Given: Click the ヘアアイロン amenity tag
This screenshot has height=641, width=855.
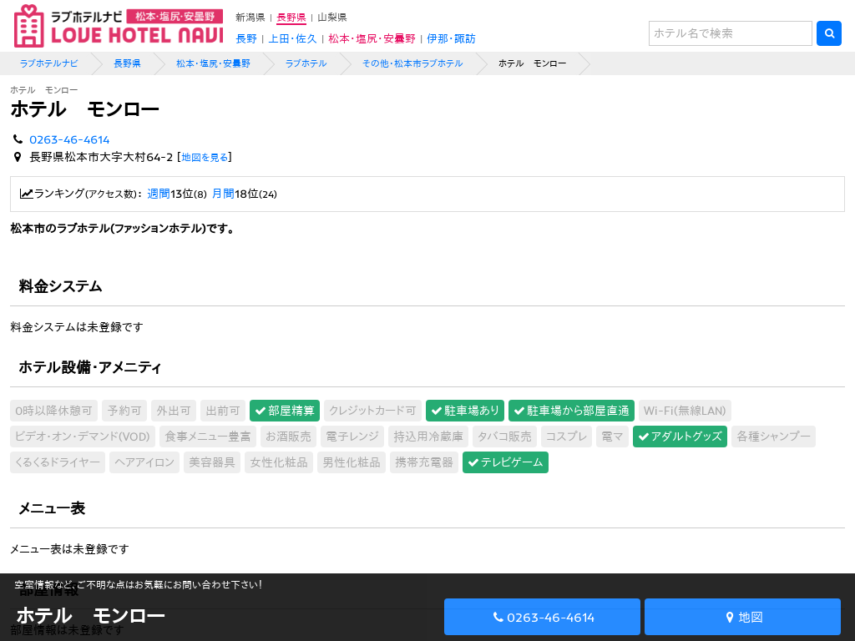Looking at the screenshot, I should 144,462.
